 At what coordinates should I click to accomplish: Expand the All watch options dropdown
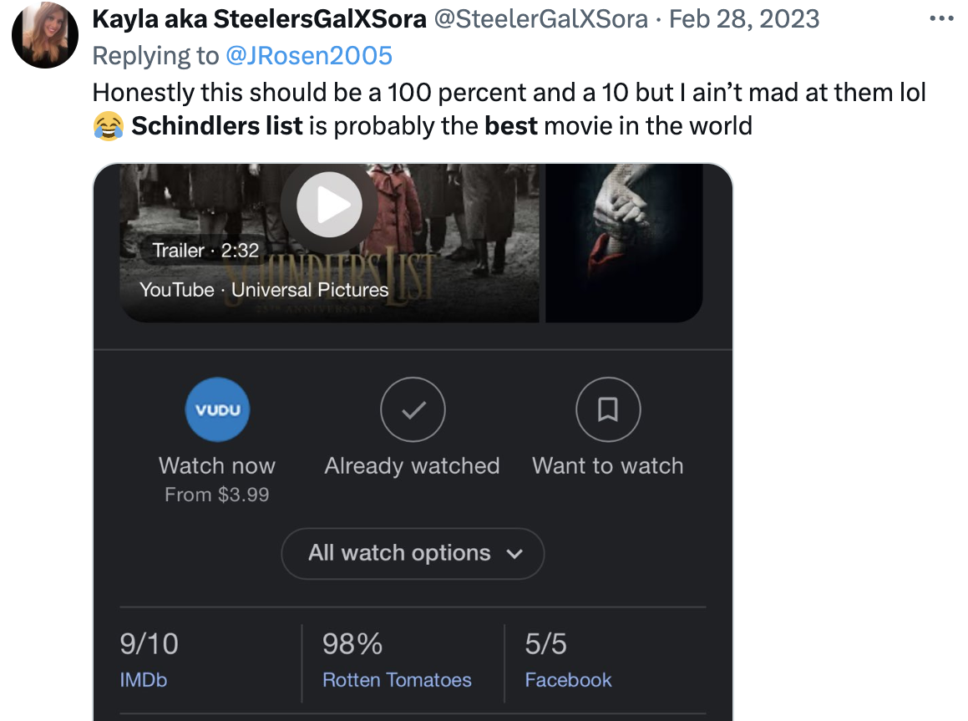pos(413,553)
